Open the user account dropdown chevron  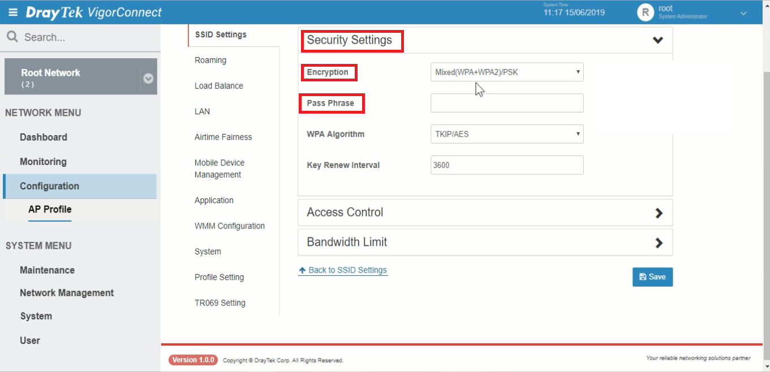tap(743, 14)
